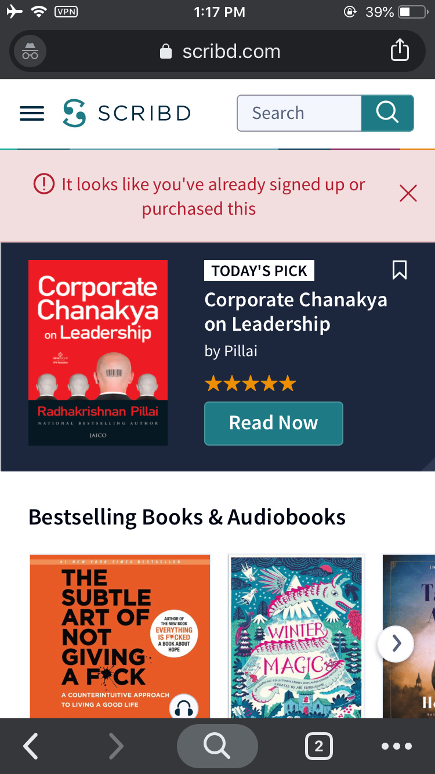This screenshot has height=774, width=435.
Task: Open the hamburger navigation menu
Action: click(32, 113)
